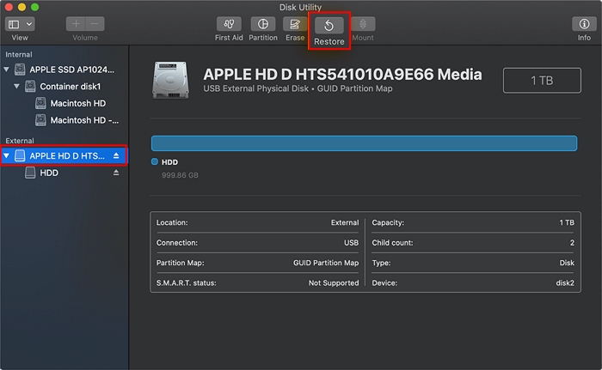
Task: Click the Restore toolbar button
Action: pos(329,27)
